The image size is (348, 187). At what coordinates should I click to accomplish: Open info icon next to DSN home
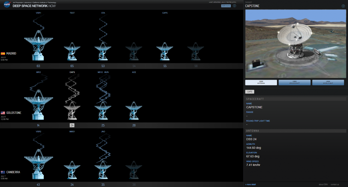coord(234,6)
